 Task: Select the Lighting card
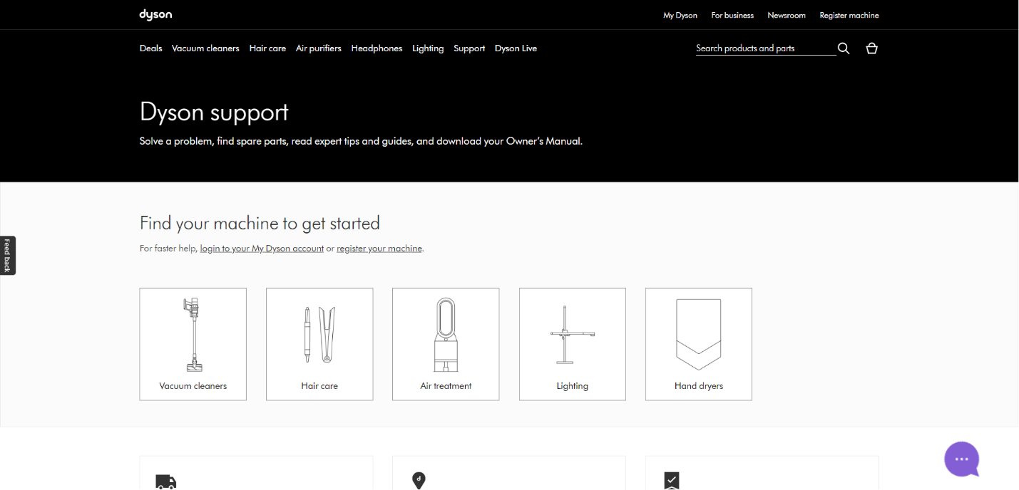[573, 344]
